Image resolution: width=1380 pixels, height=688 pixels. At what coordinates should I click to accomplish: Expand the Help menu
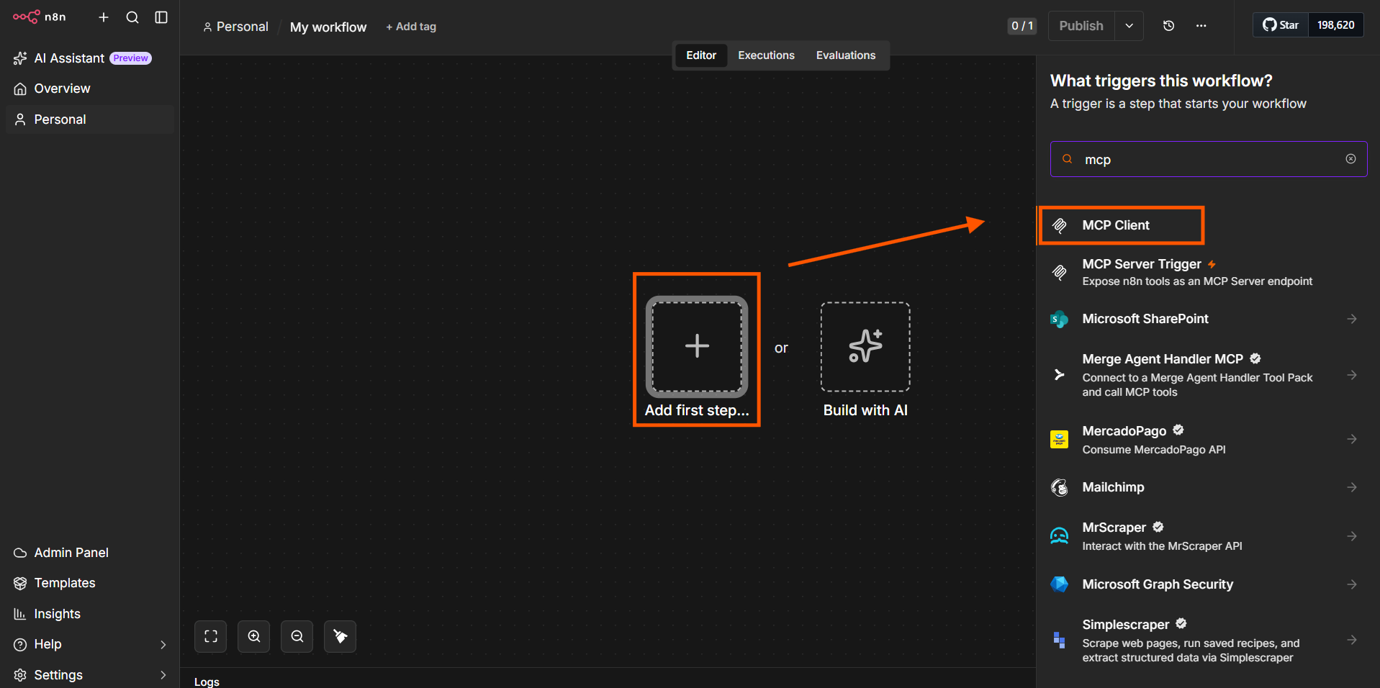click(x=89, y=644)
